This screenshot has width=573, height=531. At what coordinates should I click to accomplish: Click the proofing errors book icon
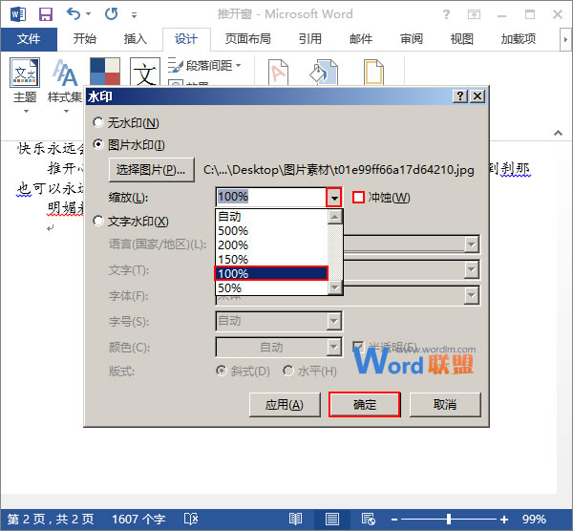click(x=191, y=519)
